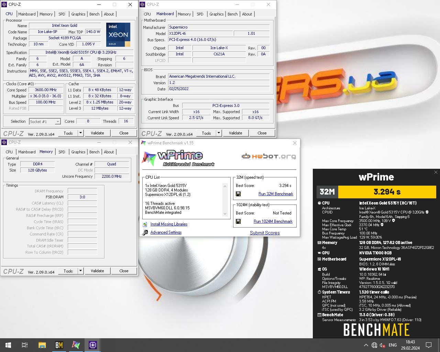The height and width of the screenshot is (352, 440).
Task: Open the Socket #1 selection dropdown
Action: [x=58, y=121]
